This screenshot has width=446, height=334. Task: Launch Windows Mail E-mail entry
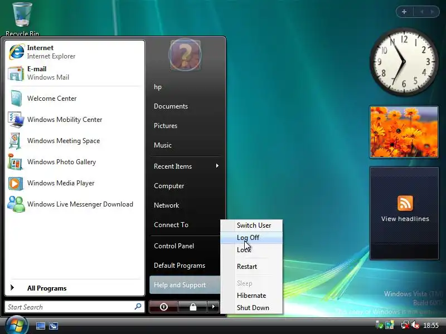pyautogui.click(x=75, y=73)
